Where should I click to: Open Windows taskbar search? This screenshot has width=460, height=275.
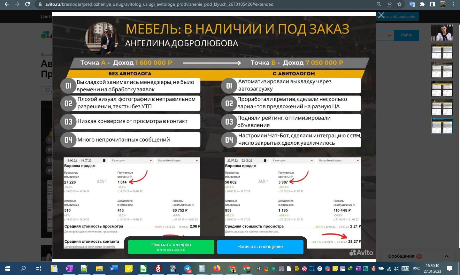click(x=23, y=269)
